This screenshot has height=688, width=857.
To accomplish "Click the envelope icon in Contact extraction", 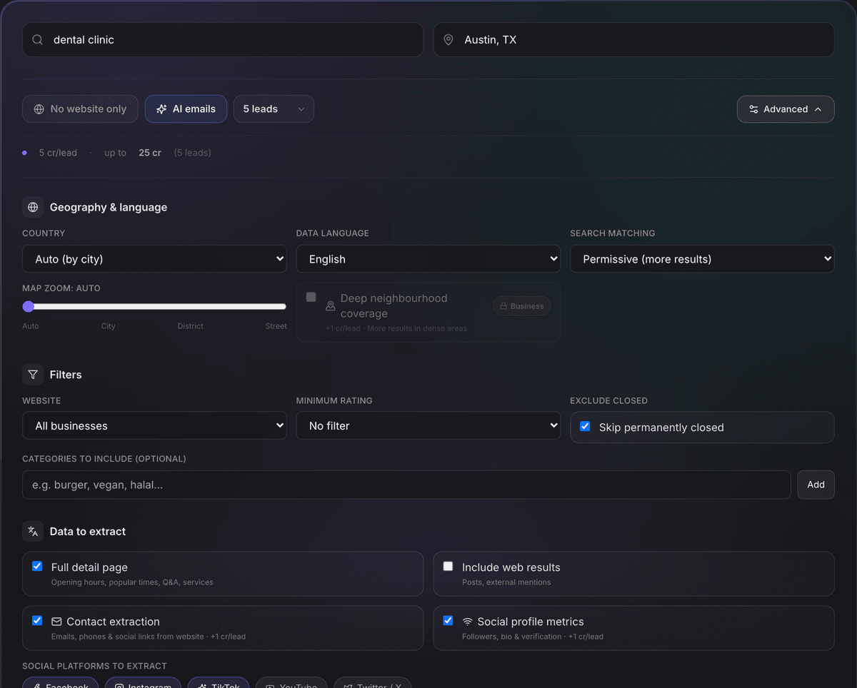I will 57,622.
